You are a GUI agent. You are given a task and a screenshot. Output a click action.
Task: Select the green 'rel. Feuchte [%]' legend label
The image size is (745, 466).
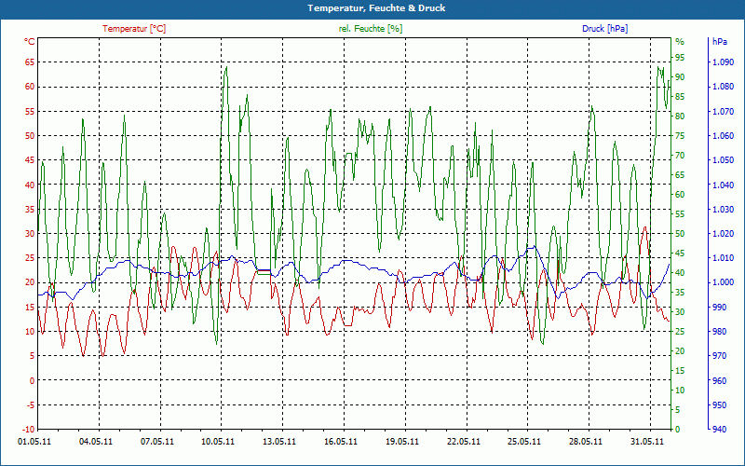[x=371, y=29]
